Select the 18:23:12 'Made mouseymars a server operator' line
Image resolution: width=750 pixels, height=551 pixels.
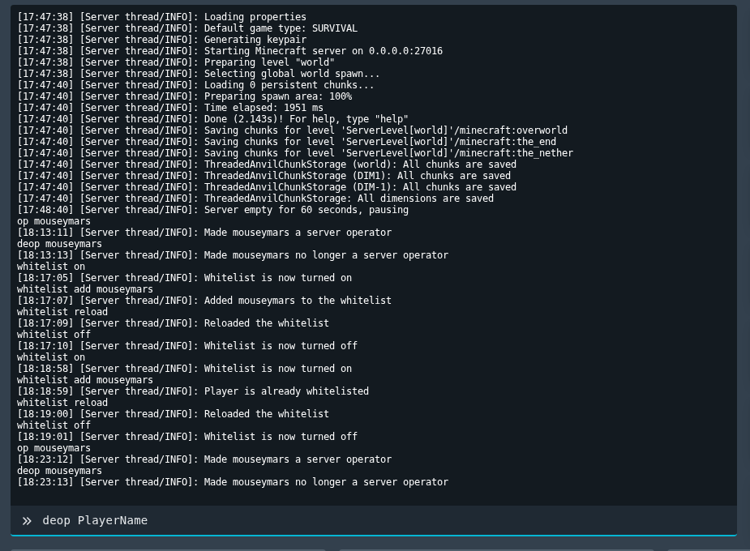click(204, 459)
